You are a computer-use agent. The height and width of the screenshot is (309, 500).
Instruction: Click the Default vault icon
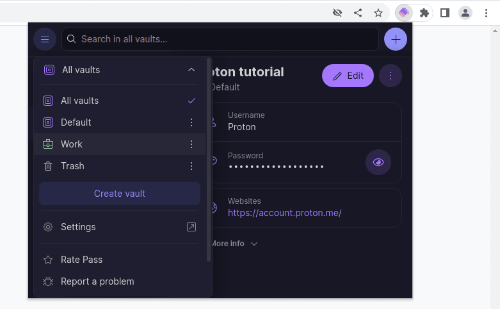pyautogui.click(x=48, y=122)
